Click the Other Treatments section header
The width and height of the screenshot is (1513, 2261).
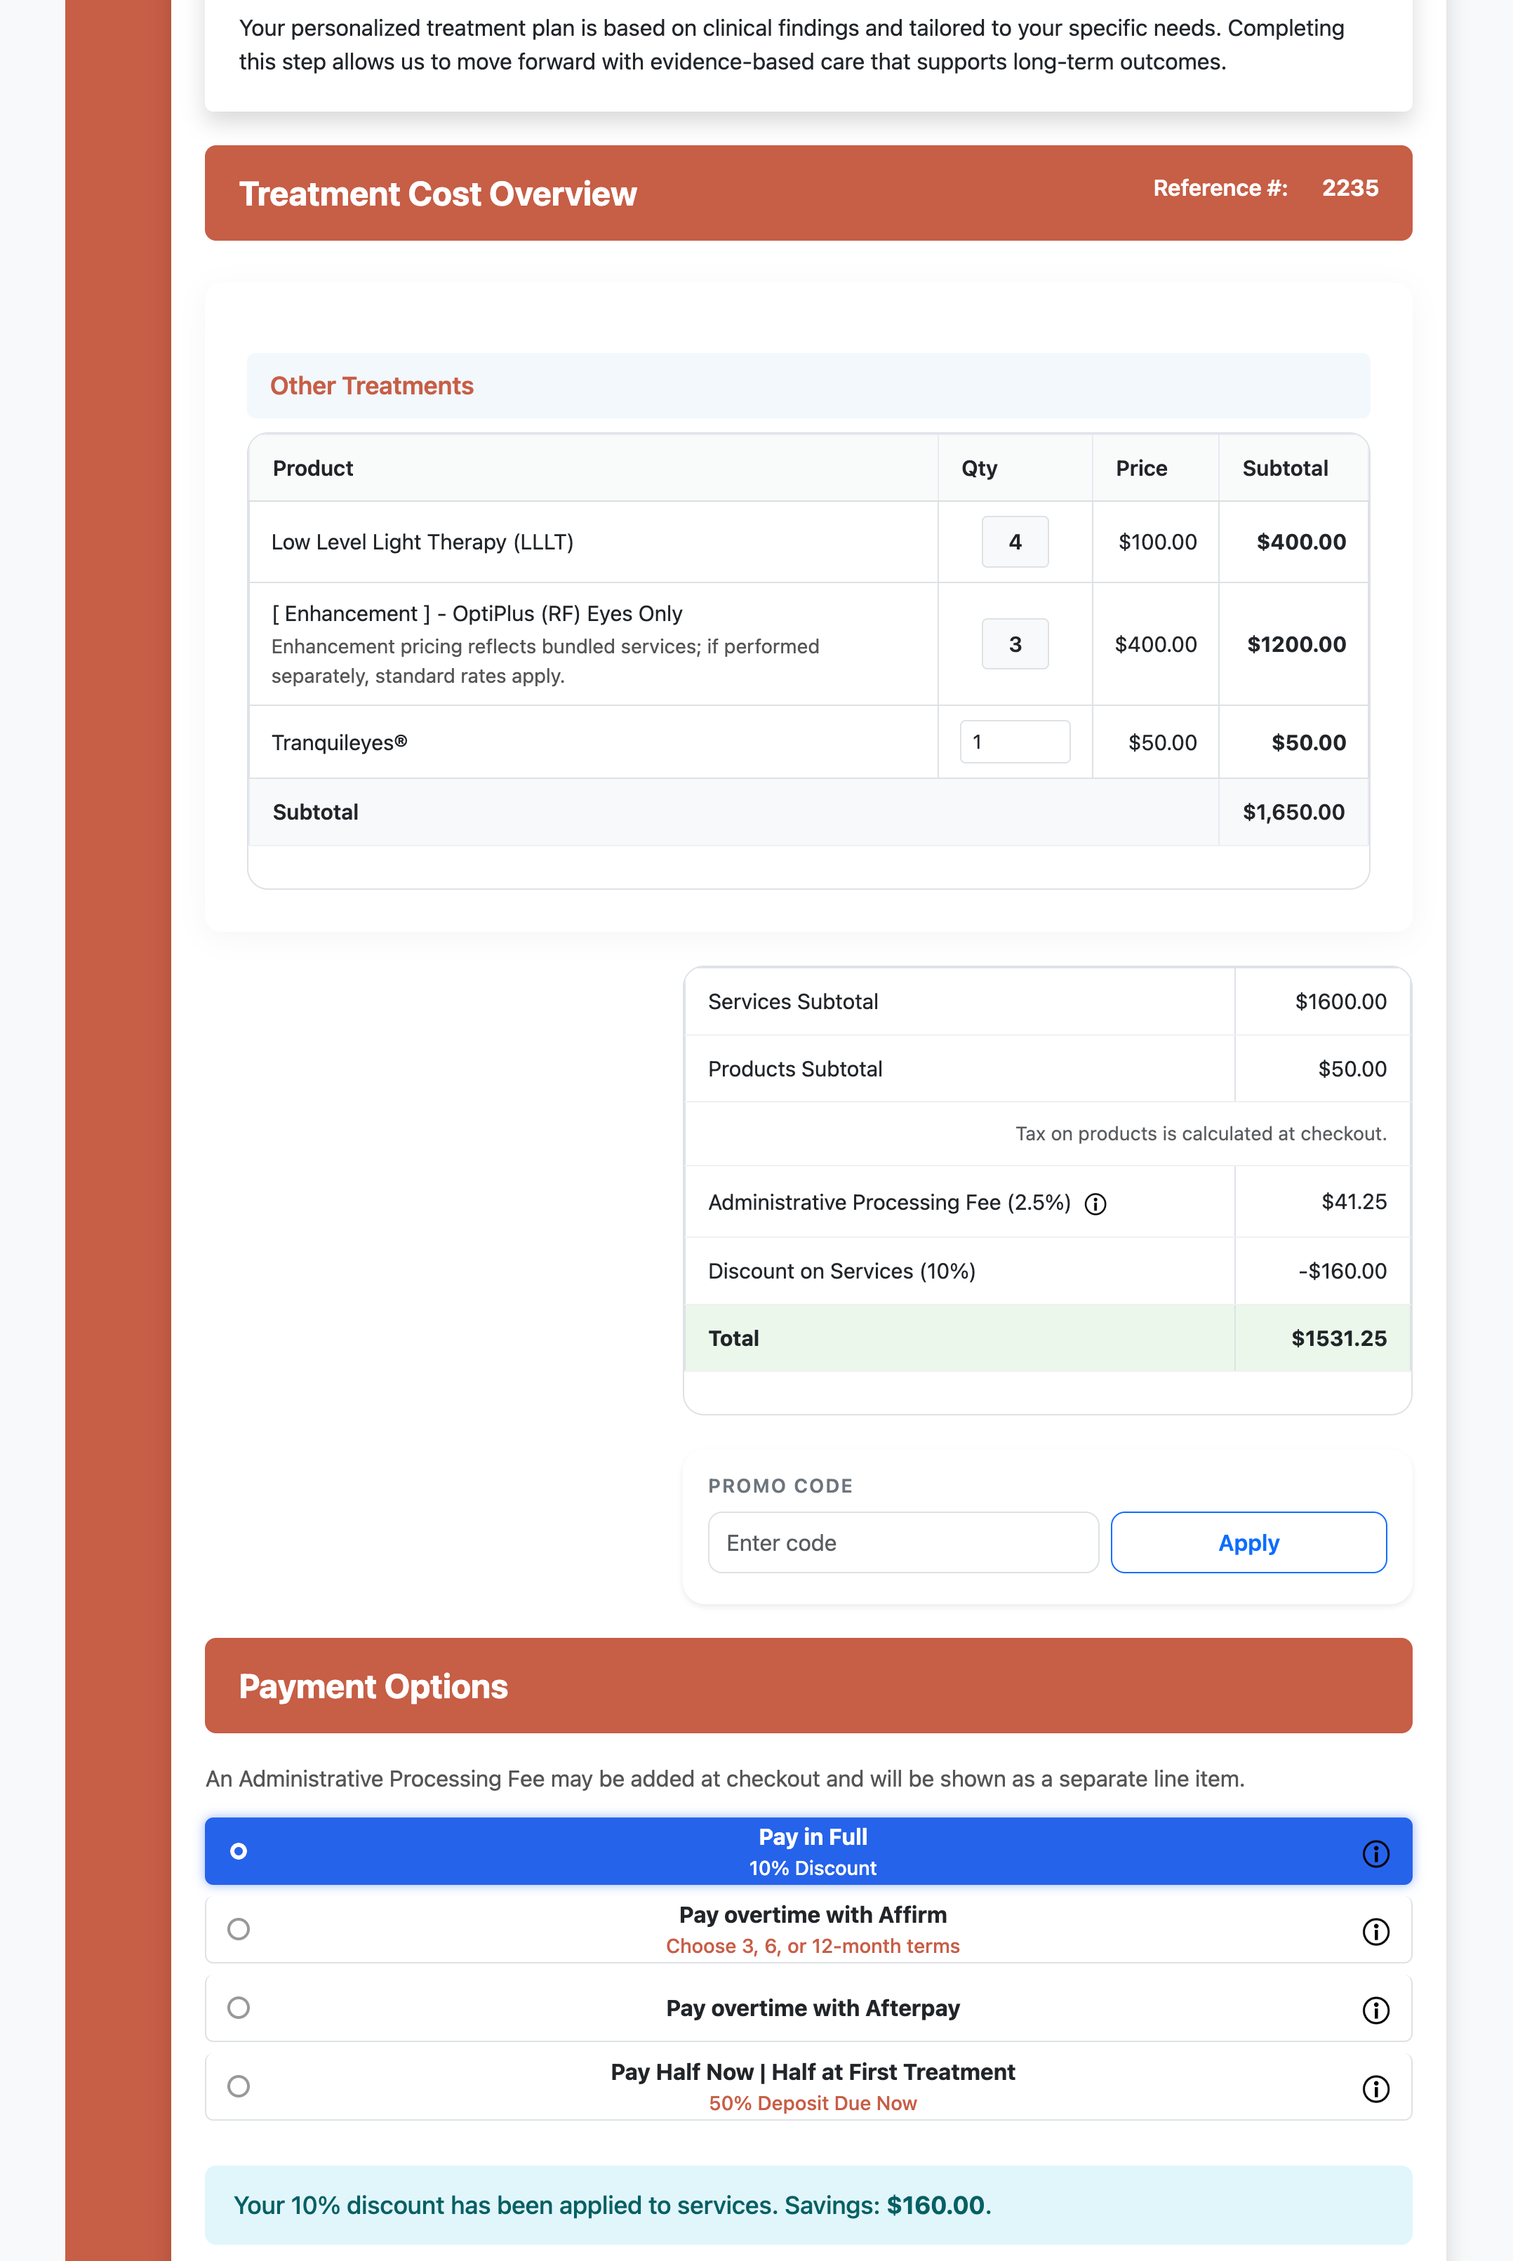(x=371, y=386)
